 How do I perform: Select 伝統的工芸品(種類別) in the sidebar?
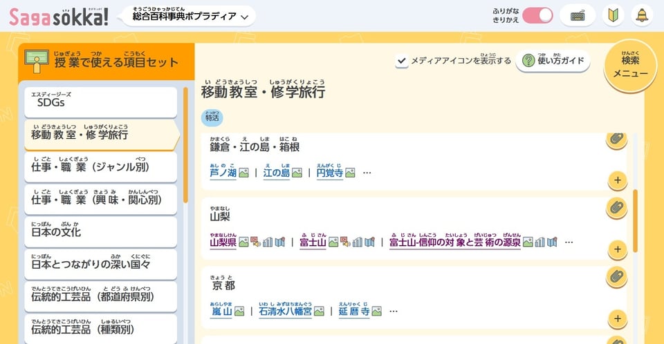[101, 329]
